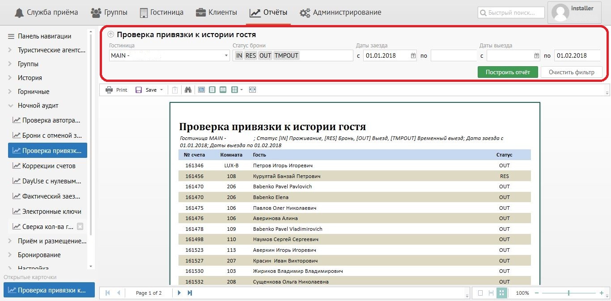Open the Коррекции счетов report
The height and width of the screenshot is (301, 611).
point(48,166)
